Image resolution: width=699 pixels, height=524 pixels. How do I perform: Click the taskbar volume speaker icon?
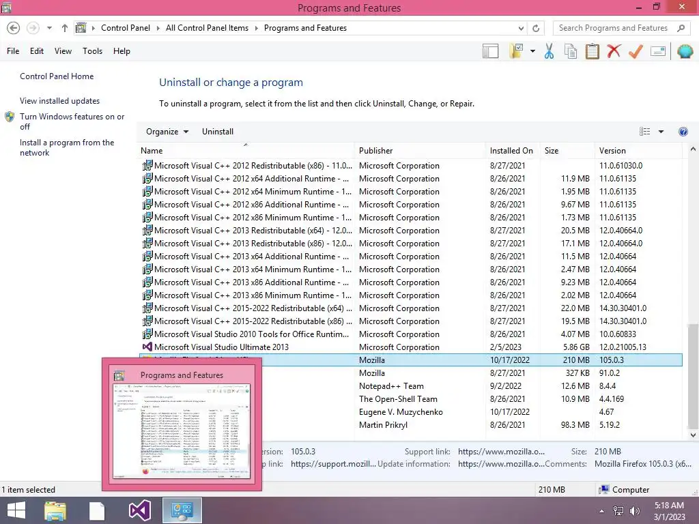pyautogui.click(x=634, y=510)
